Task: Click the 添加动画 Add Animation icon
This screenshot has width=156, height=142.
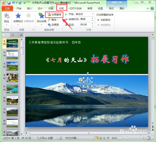Action: [41, 16]
